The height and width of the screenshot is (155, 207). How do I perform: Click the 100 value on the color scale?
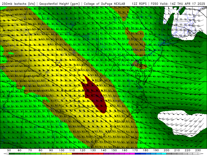(62, 150)
